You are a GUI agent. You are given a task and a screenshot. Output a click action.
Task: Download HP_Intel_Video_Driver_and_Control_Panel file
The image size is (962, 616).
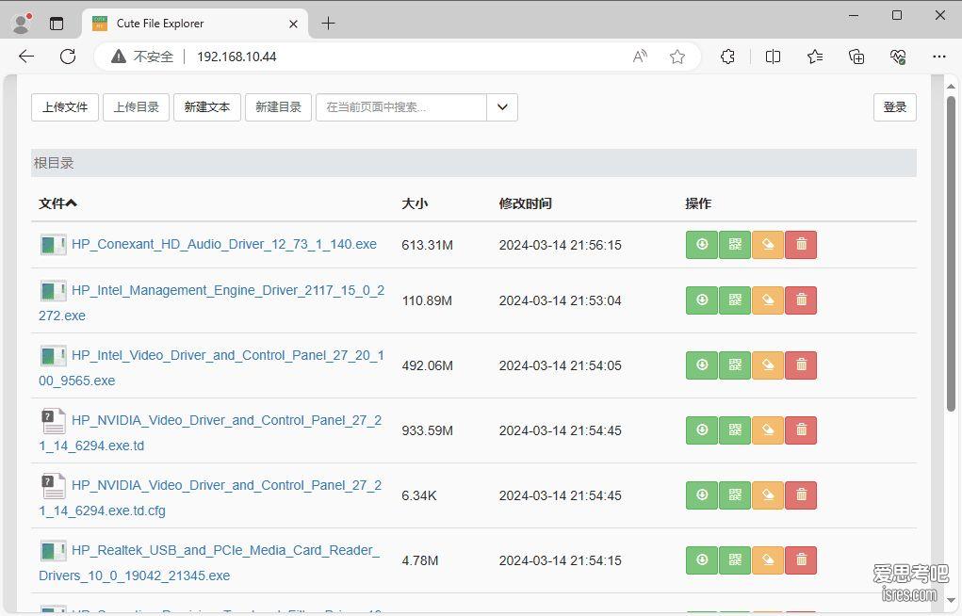(x=702, y=365)
